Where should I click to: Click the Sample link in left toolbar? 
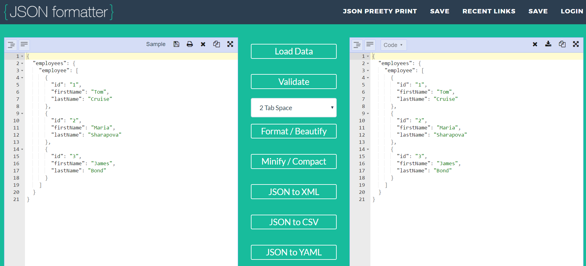(x=156, y=44)
